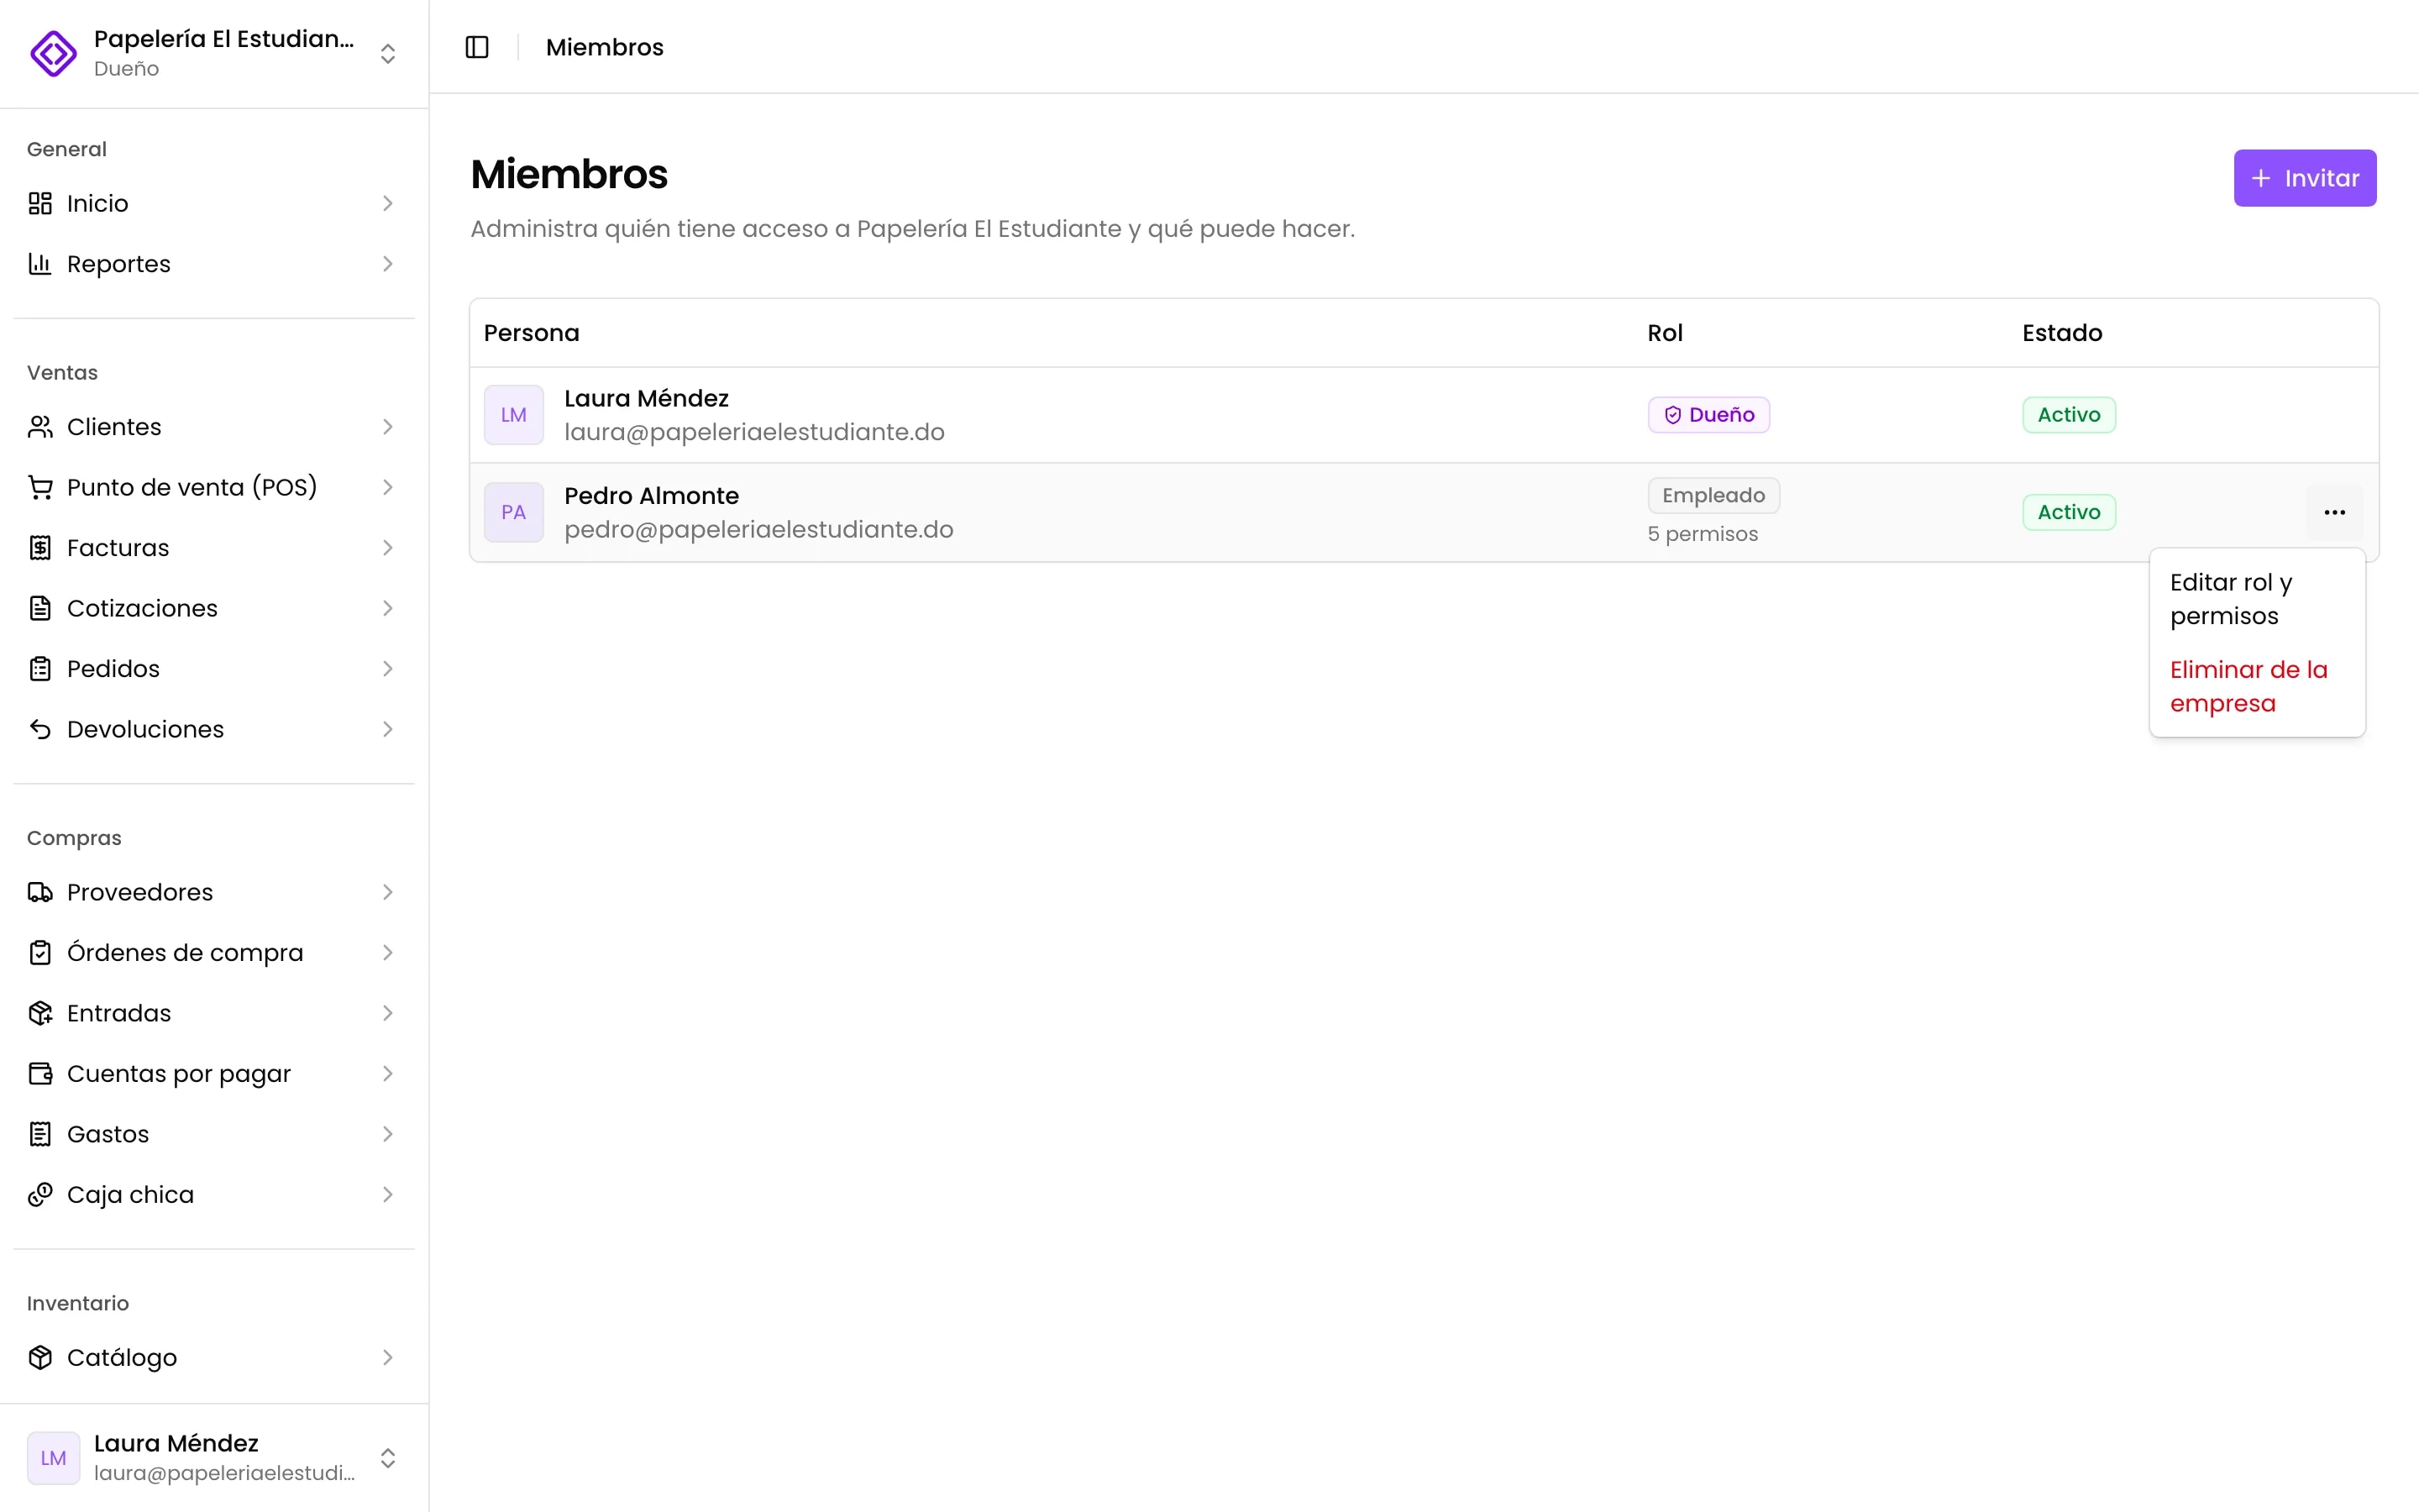2419x1512 pixels.
Task: Click the Dueño role badge
Action: coord(1708,415)
